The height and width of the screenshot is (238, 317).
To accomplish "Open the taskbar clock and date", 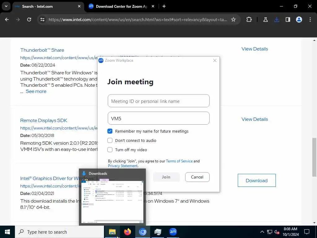I will [x=290, y=232].
